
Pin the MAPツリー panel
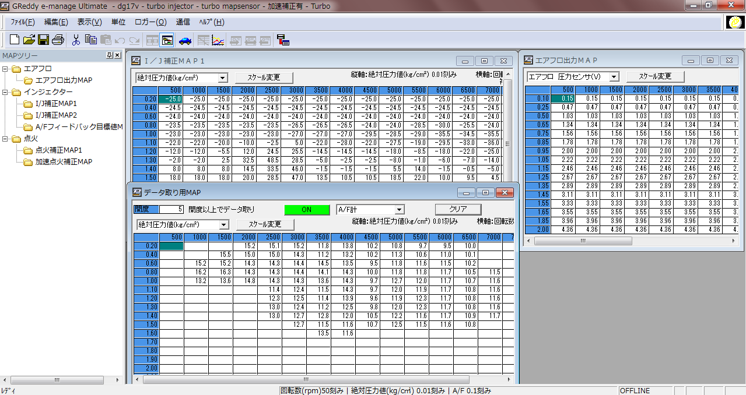click(110, 55)
